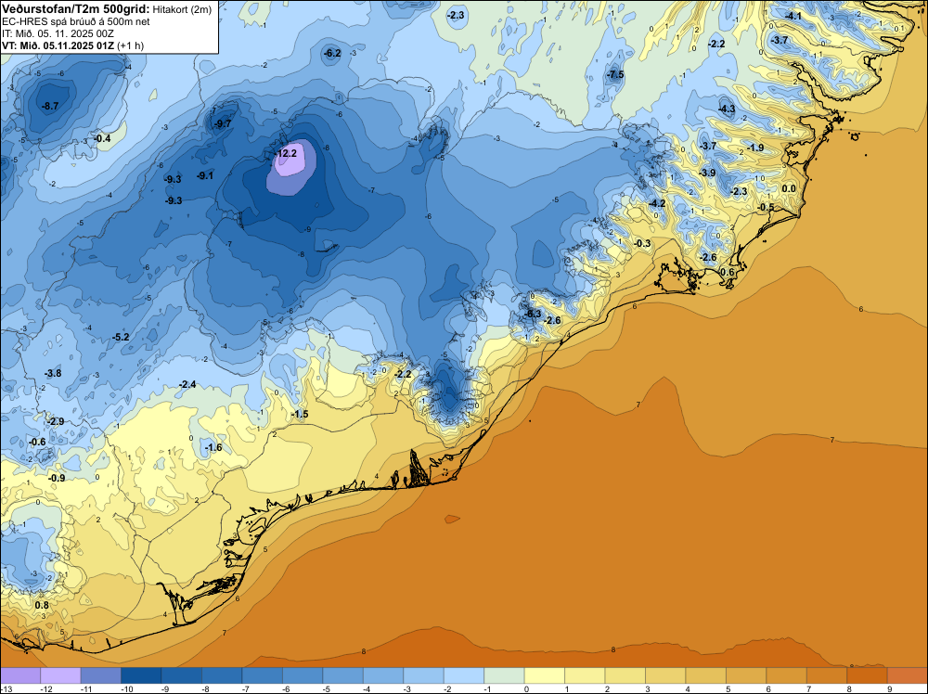The width and height of the screenshot is (928, 694).
Task: Click the -12.2 temperature minimum label
Action: [287, 153]
